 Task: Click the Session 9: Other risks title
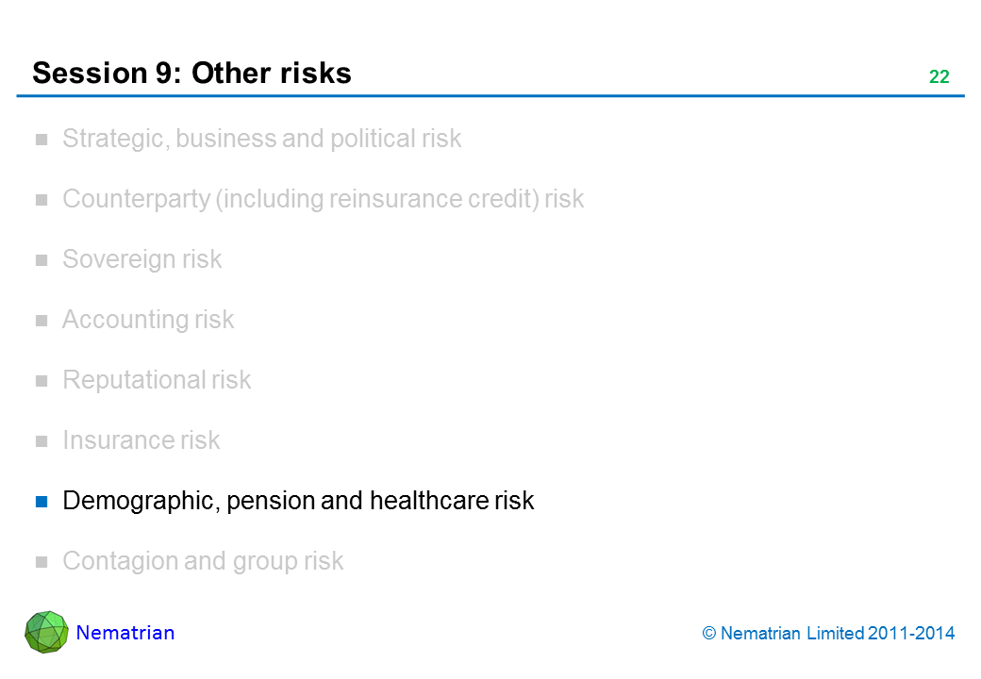pyautogui.click(x=191, y=73)
